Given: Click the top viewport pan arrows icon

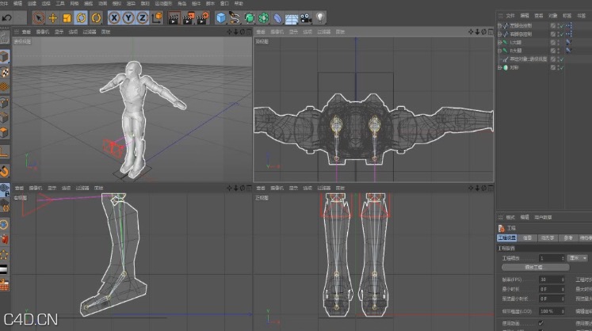Looking at the screenshot, I should [471, 32].
